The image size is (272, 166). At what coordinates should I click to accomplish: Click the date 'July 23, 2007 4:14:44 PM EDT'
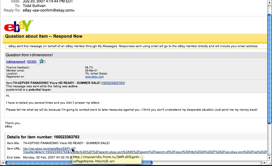pyautogui.click(x=48, y=2)
